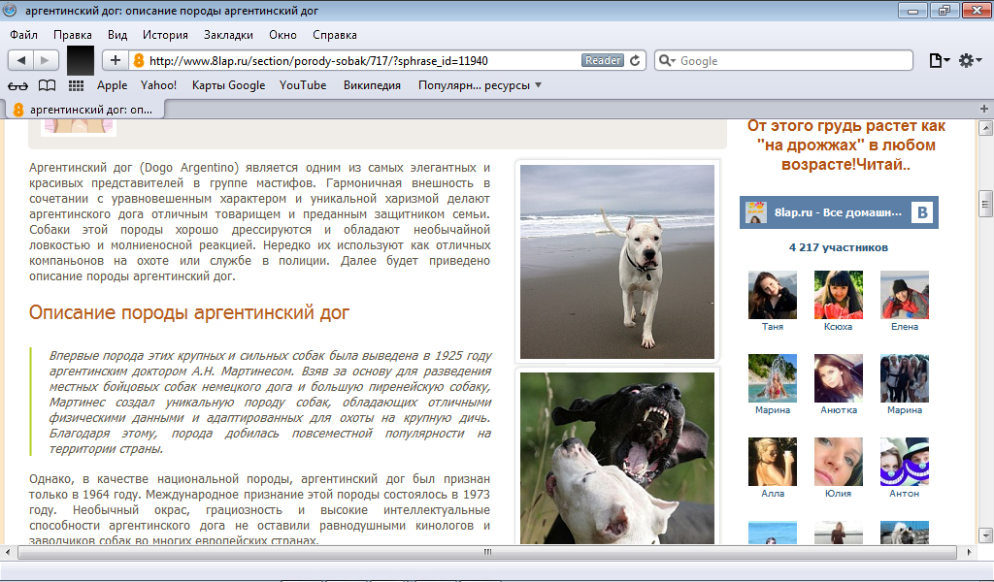Open the Правка menu
This screenshot has height=582, width=994.
tap(72, 35)
